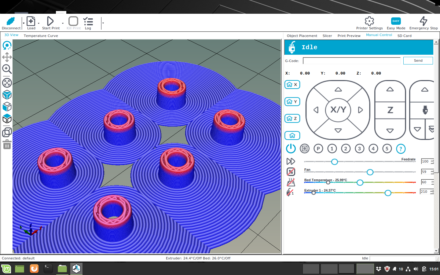Click the Emergency Stop icon
Screen dimensions: 440x275
click(x=423, y=21)
